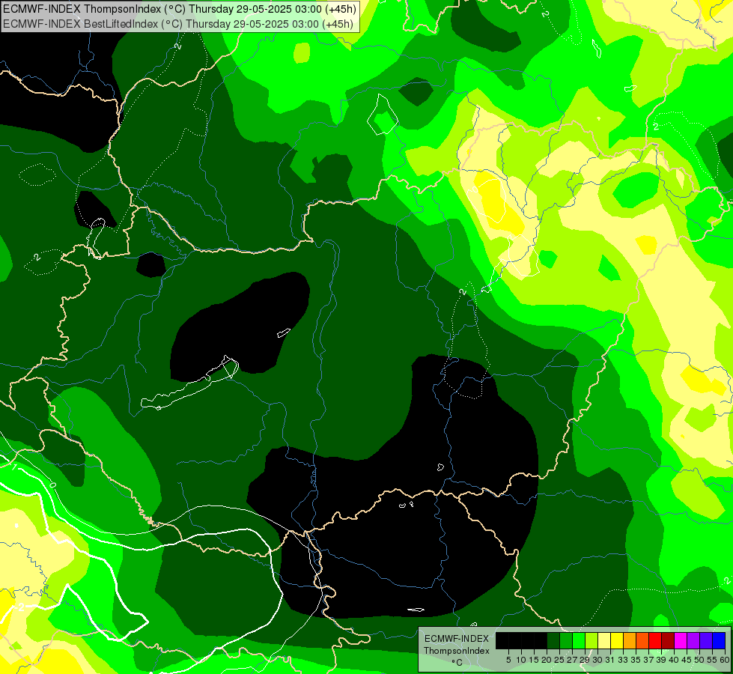Screen dimensions: 733x674
Task: Click the legend tick value "27"
Action: pyautogui.click(x=572, y=660)
